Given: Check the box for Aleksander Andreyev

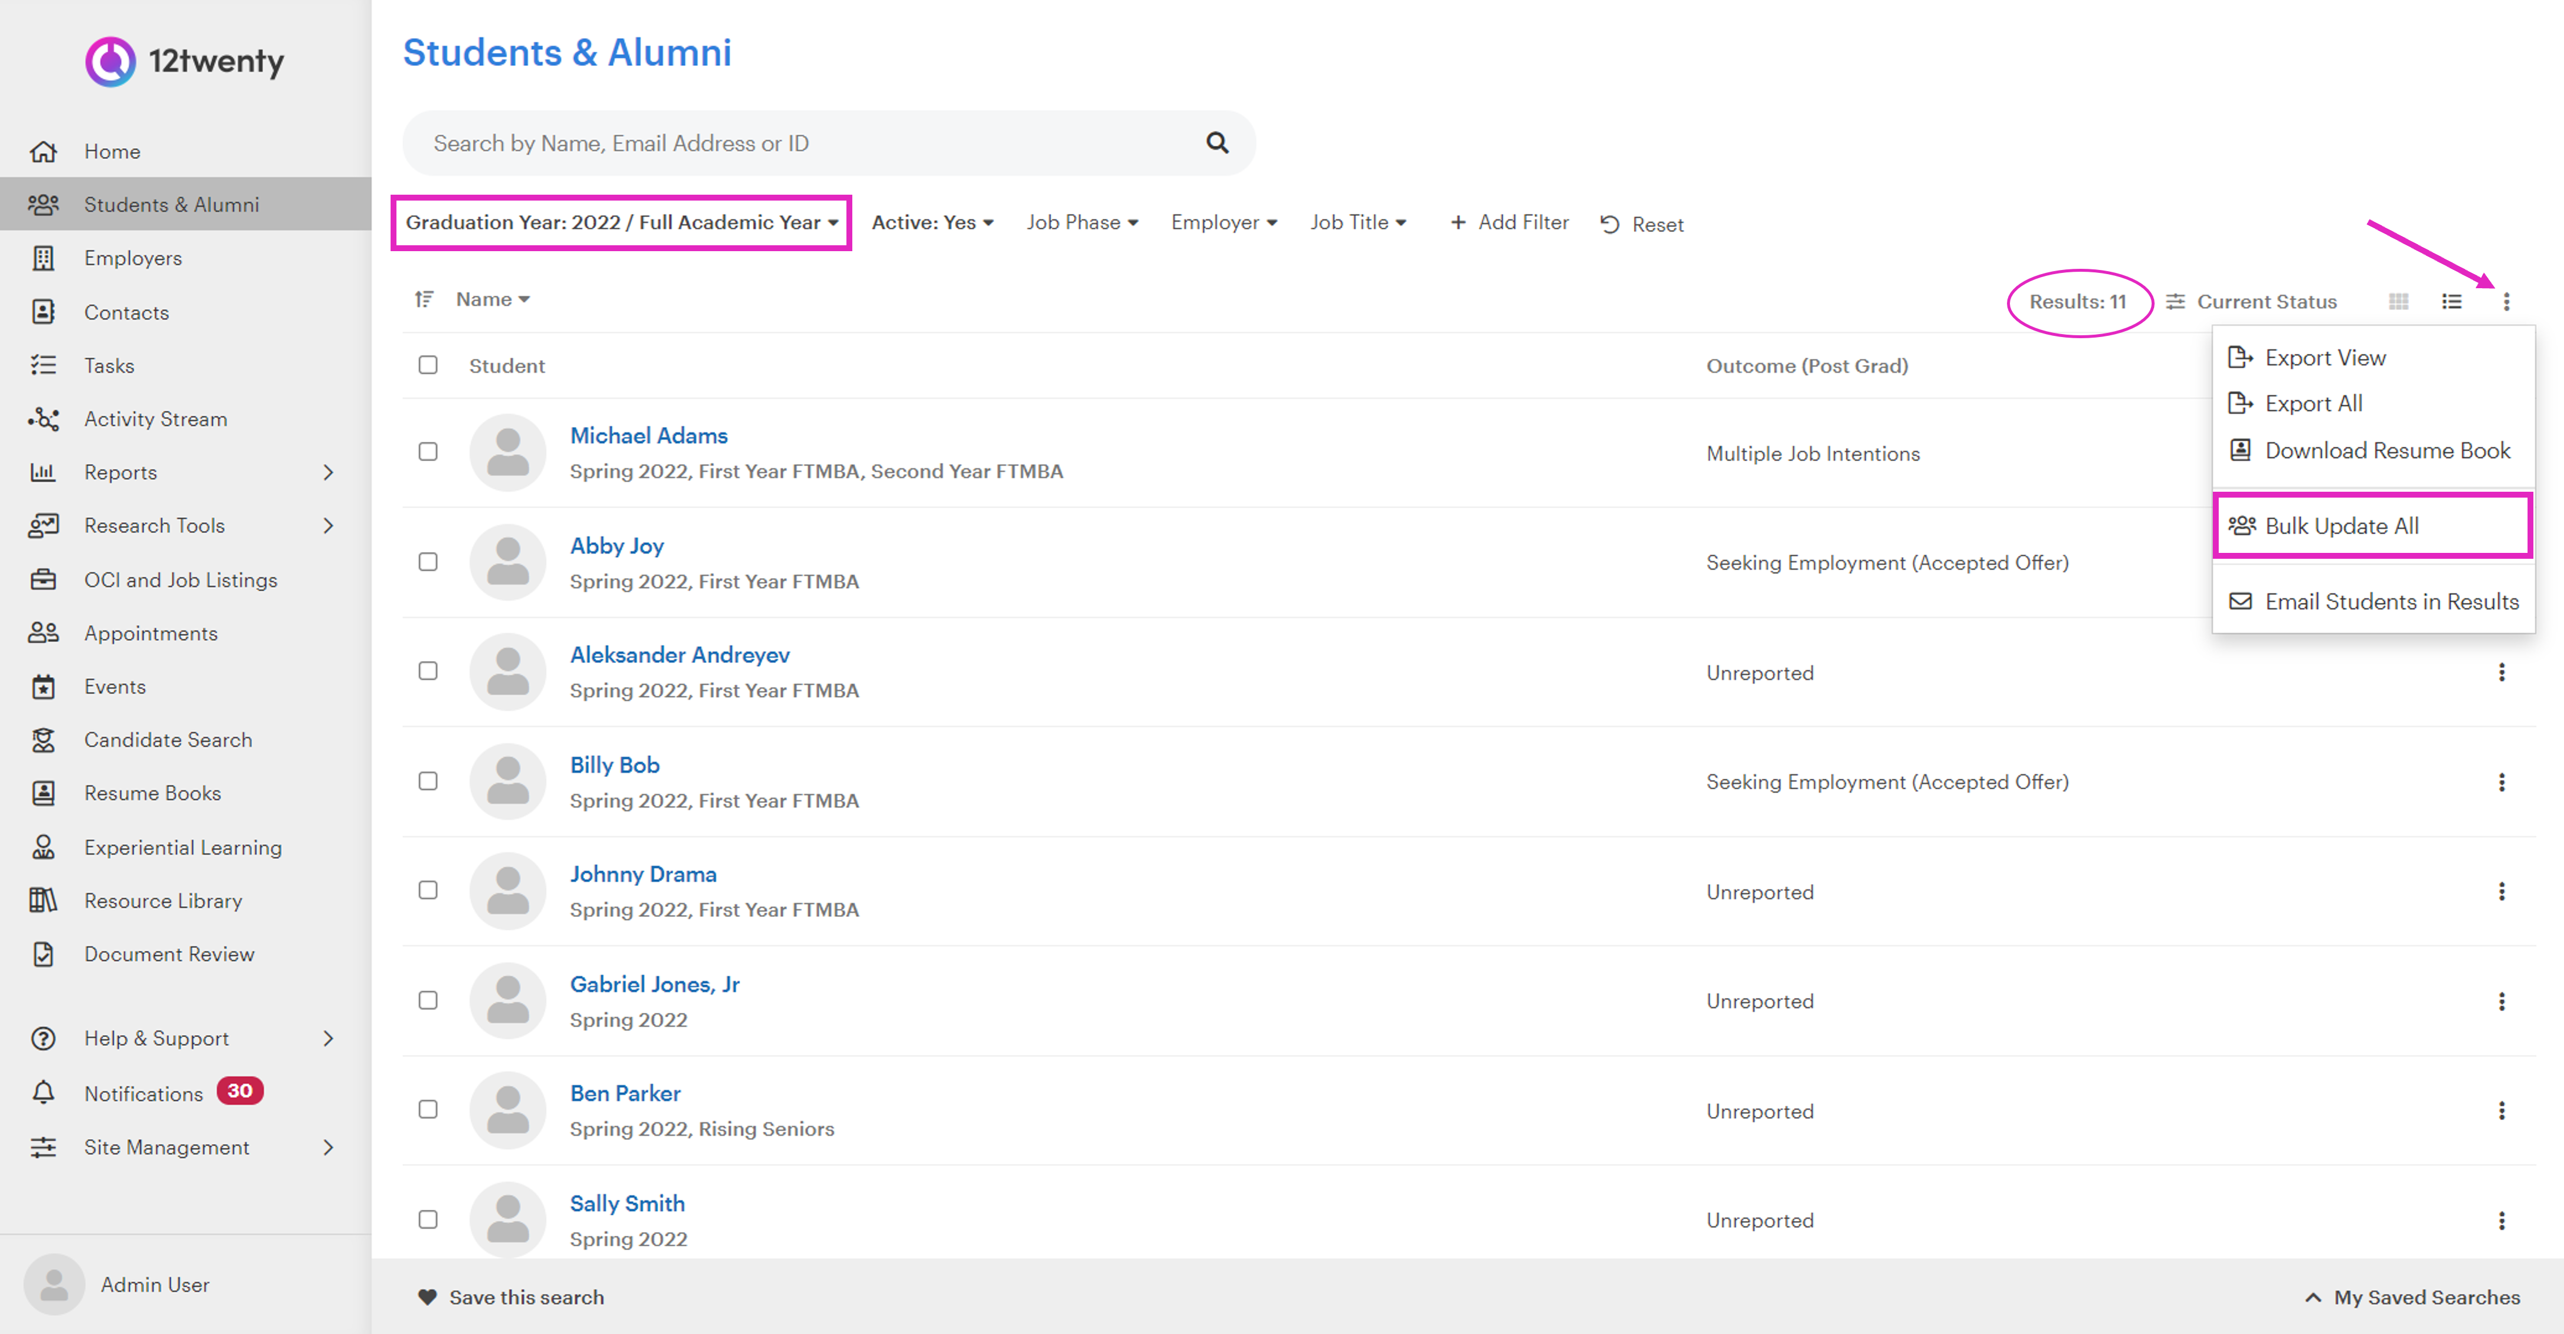Looking at the screenshot, I should pos(428,671).
